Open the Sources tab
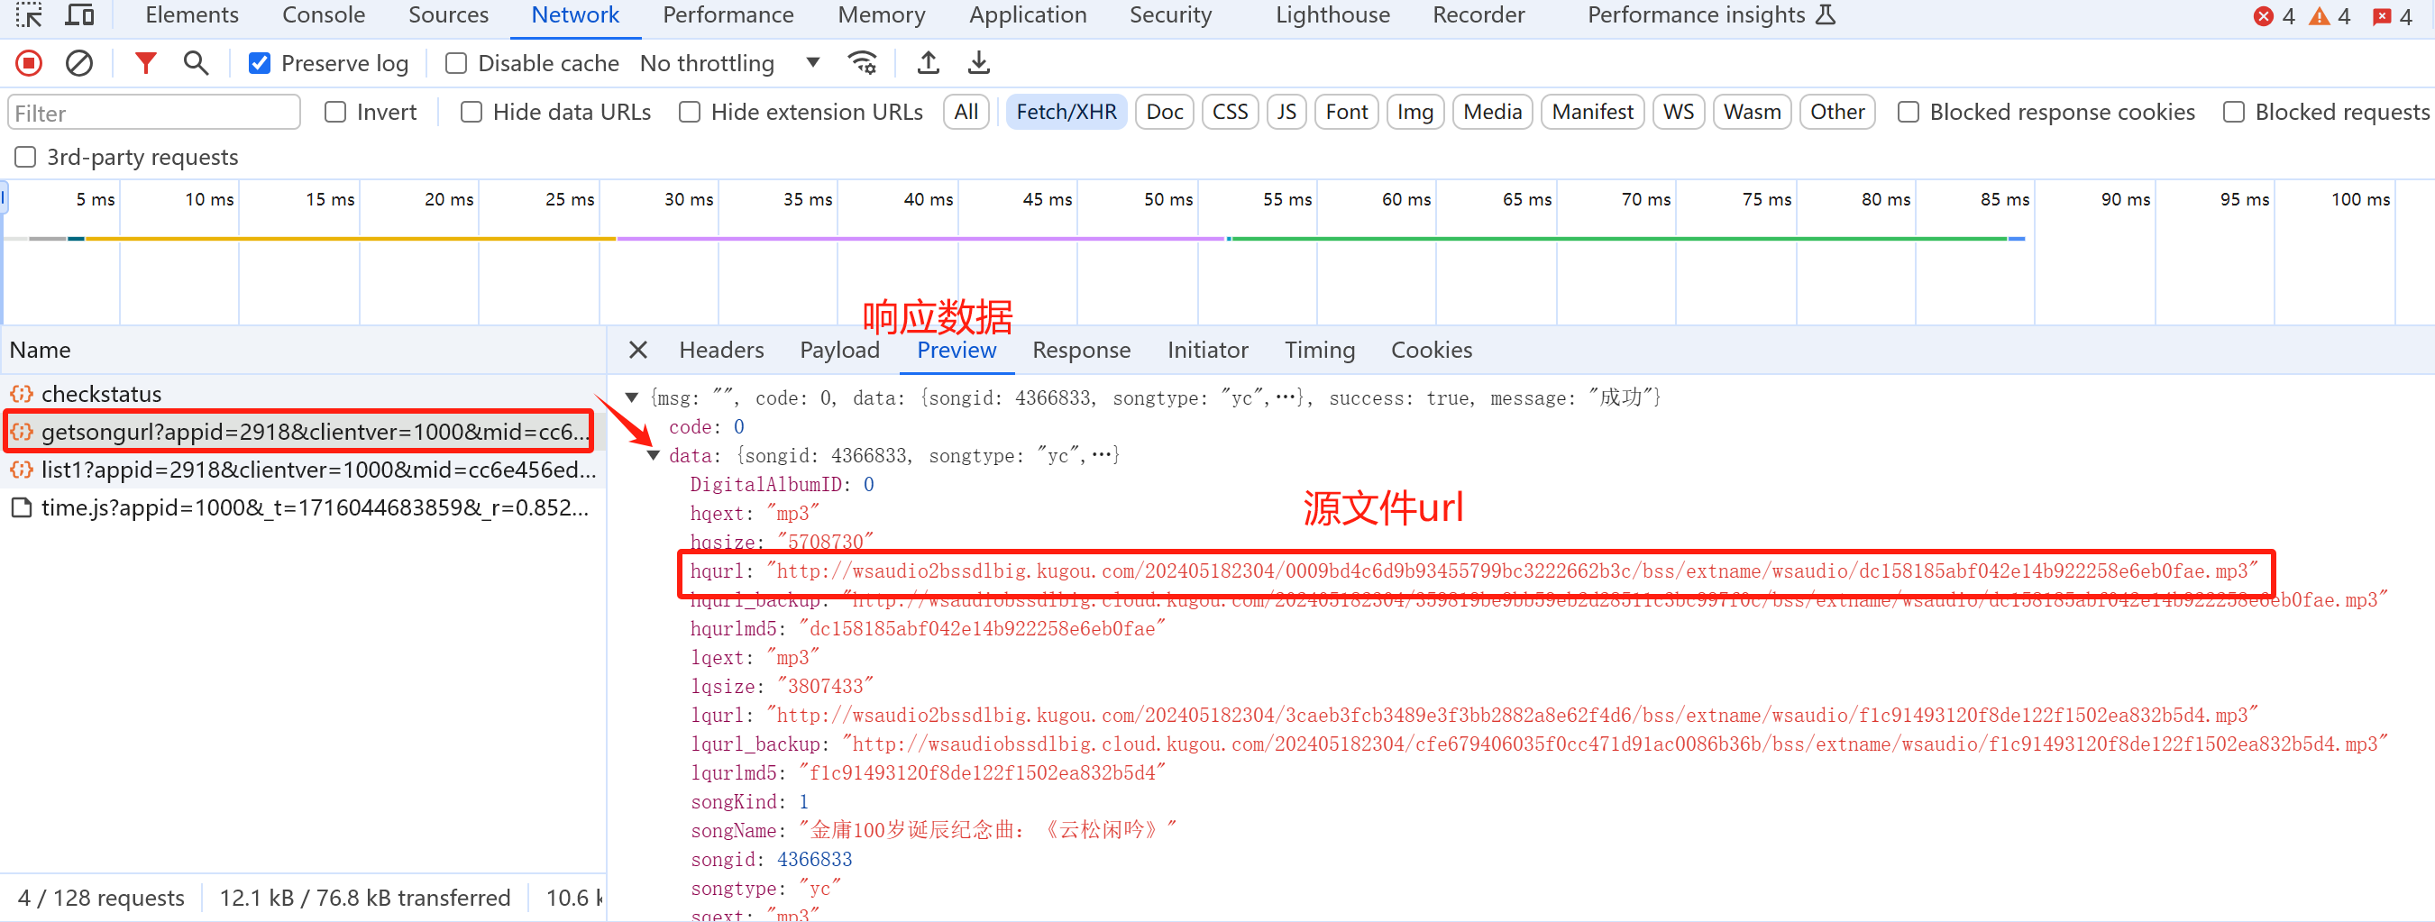This screenshot has width=2435, height=922. click(x=448, y=15)
